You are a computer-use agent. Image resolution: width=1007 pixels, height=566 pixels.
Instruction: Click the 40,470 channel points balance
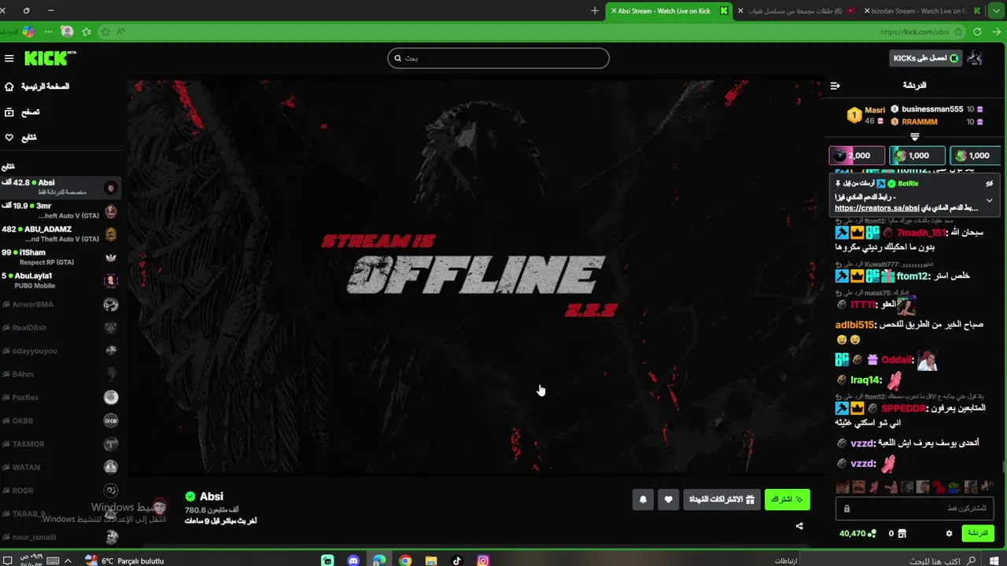[x=858, y=533]
